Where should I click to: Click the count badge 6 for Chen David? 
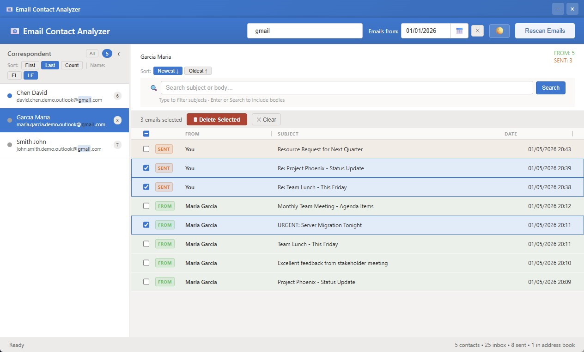coord(117,96)
